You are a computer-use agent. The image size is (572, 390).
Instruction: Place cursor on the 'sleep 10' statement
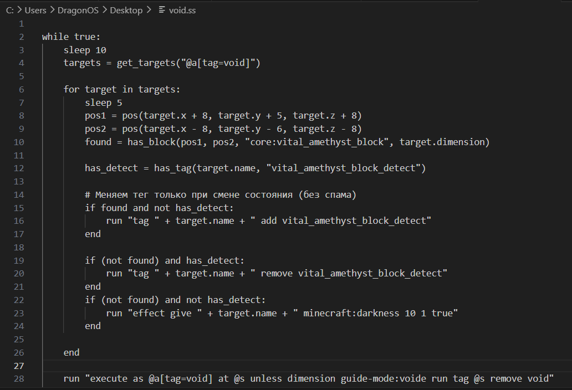tap(85, 50)
